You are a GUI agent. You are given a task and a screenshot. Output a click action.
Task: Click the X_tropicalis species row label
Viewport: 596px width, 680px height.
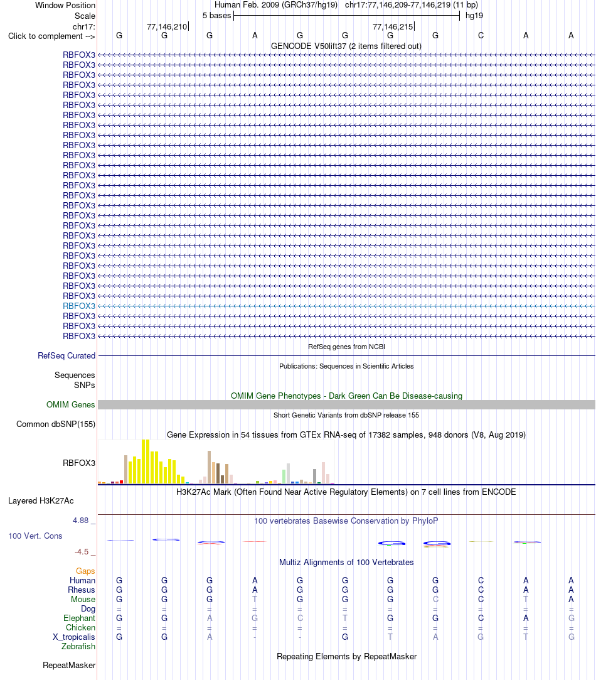point(74,637)
